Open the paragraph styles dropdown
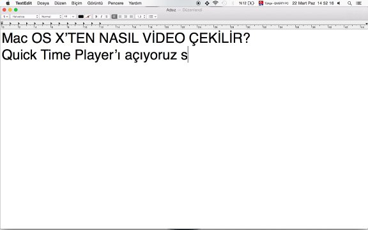The image size is (368, 230). click(x=5, y=17)
